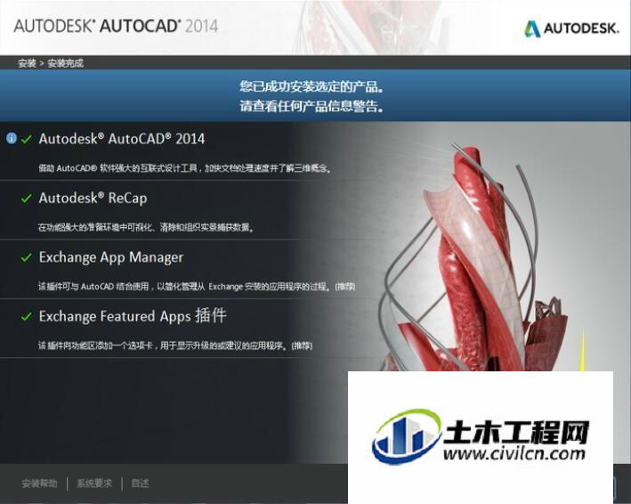
Task: Click the Exchange App Manager description starting 该插件可与
Action: pos(197,287)
